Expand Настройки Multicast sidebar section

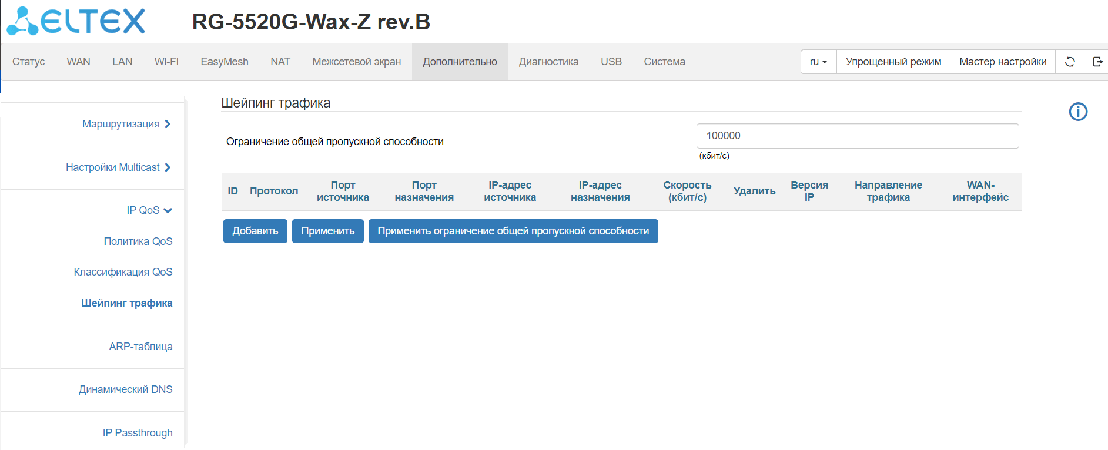click(x=118, y=167)
